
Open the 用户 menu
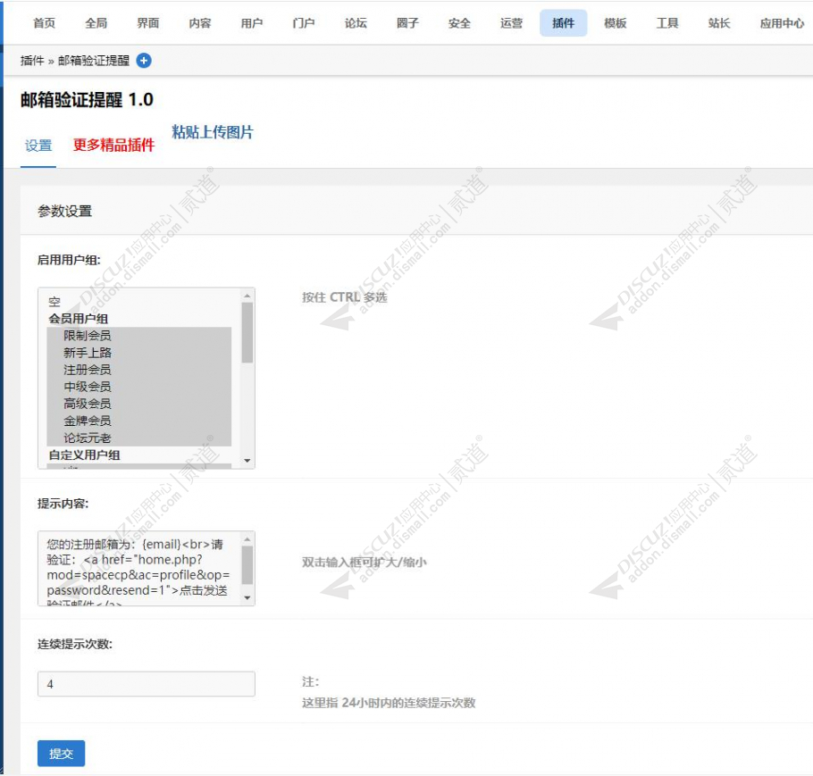click(x=251, y=23)
